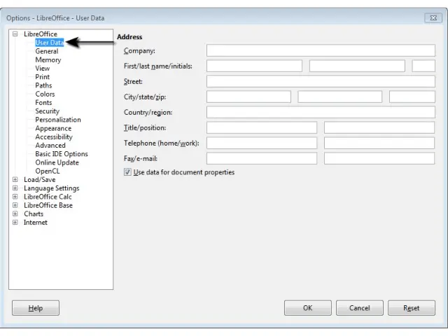Select the Fonts tree item
The width and height of the screenshot is (448, 336).
[x=43, y=103]
